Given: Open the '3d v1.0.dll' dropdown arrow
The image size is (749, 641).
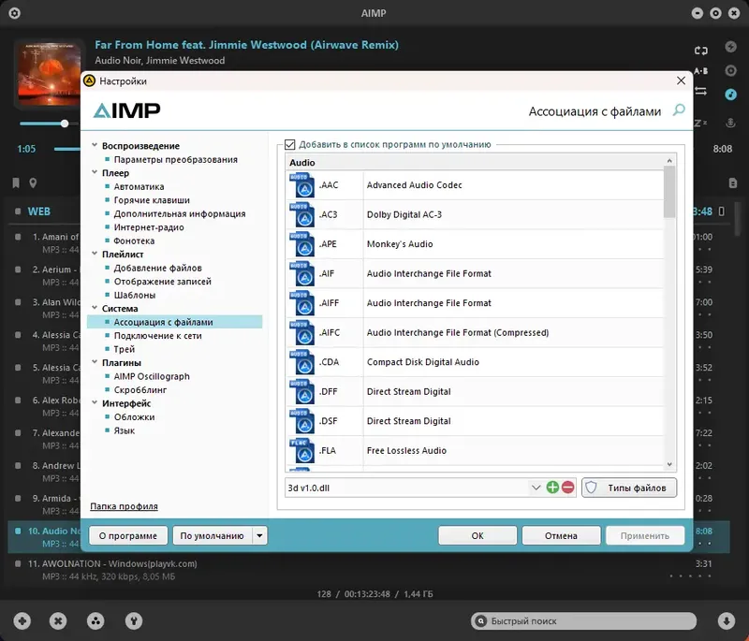Looking at the screenshot, I should tap(536, 488).
